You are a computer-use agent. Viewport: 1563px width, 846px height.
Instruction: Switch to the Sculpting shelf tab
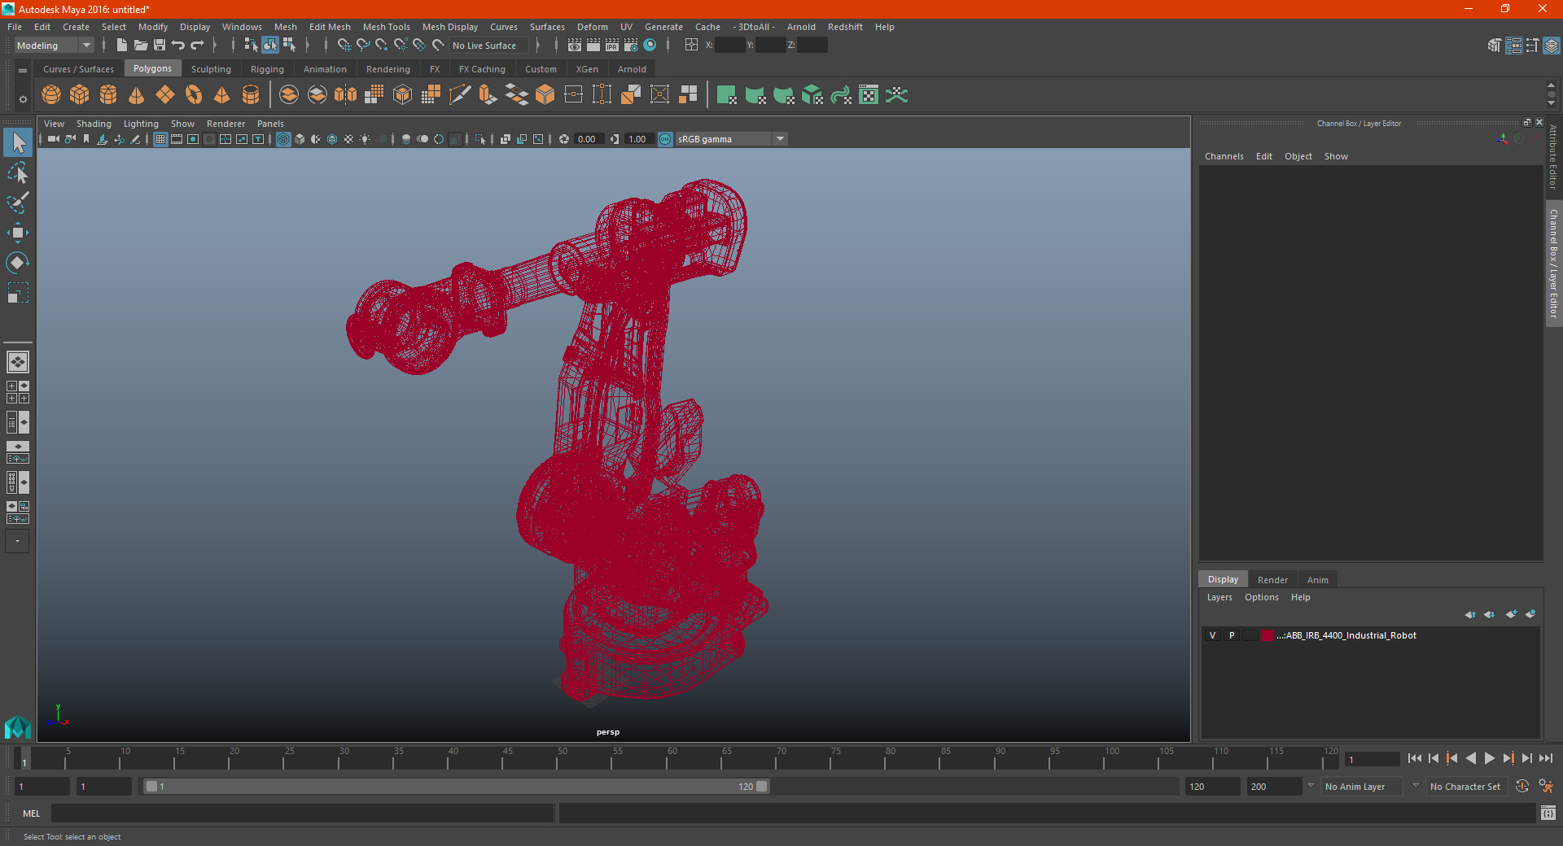coord(211,69)
